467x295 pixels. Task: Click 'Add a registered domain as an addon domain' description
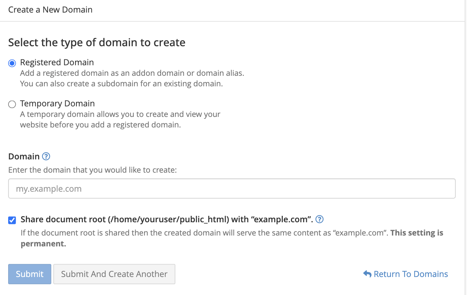[x=132, y=73]
